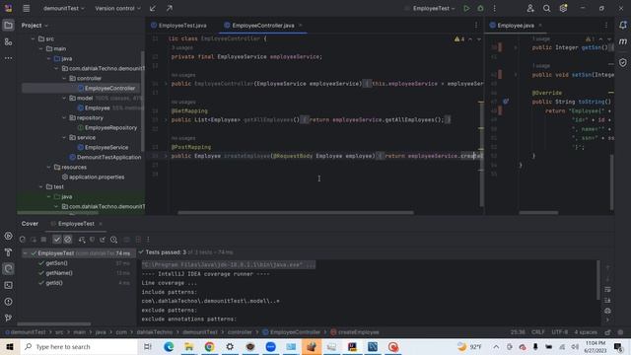Open the Structure tool window icon
Image resolution: width=631 pixels, height=355 pixels.
click(x=8, y=41)
